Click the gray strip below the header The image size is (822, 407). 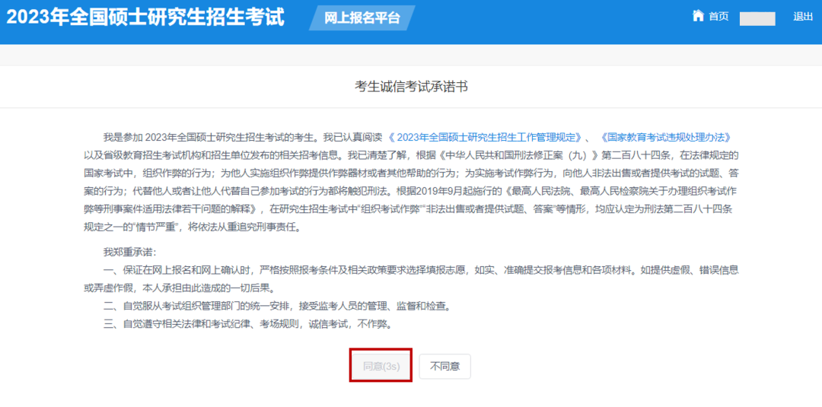click(411, 55)
